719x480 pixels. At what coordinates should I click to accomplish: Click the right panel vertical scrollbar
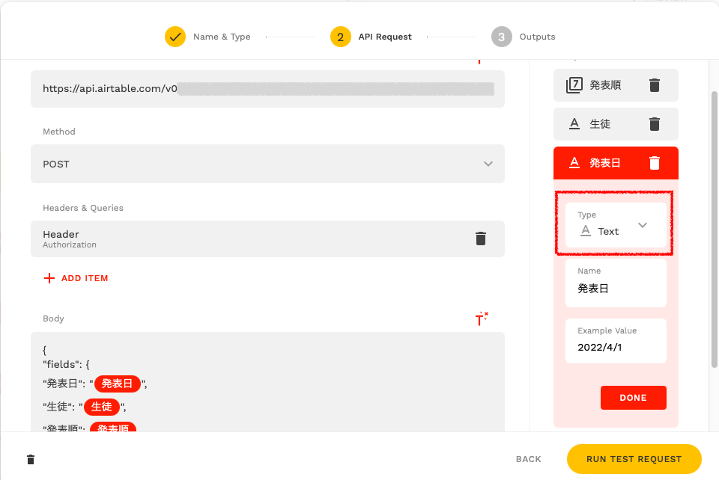(714, 229)
